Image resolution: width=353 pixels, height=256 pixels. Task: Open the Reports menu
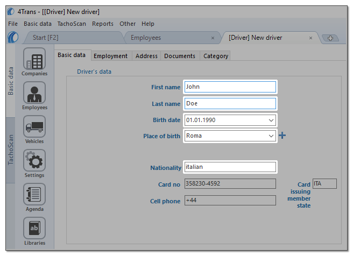(x=103, y=24)
